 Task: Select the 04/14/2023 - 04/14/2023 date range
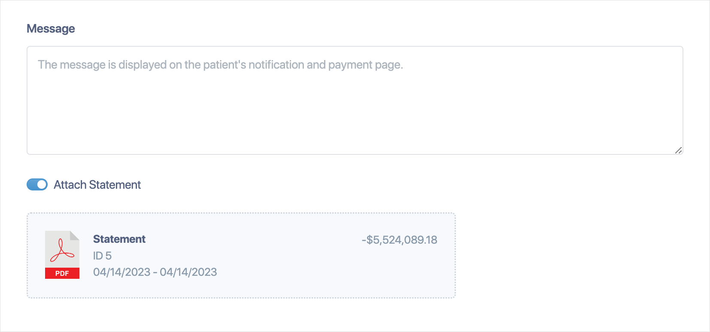coord(155,272)
